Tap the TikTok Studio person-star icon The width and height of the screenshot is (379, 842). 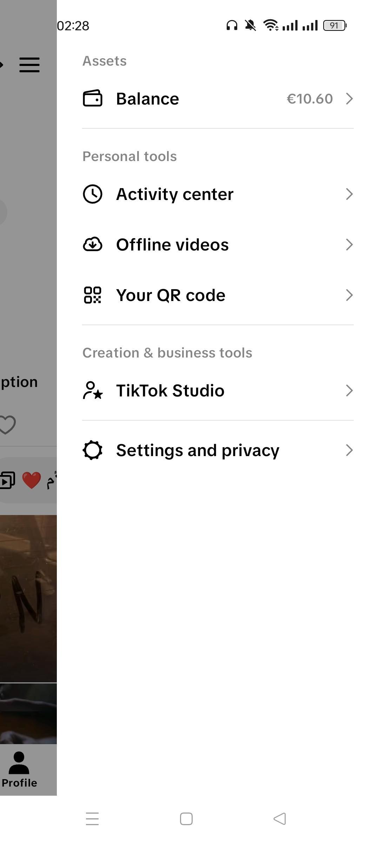(x=92, y=390)
